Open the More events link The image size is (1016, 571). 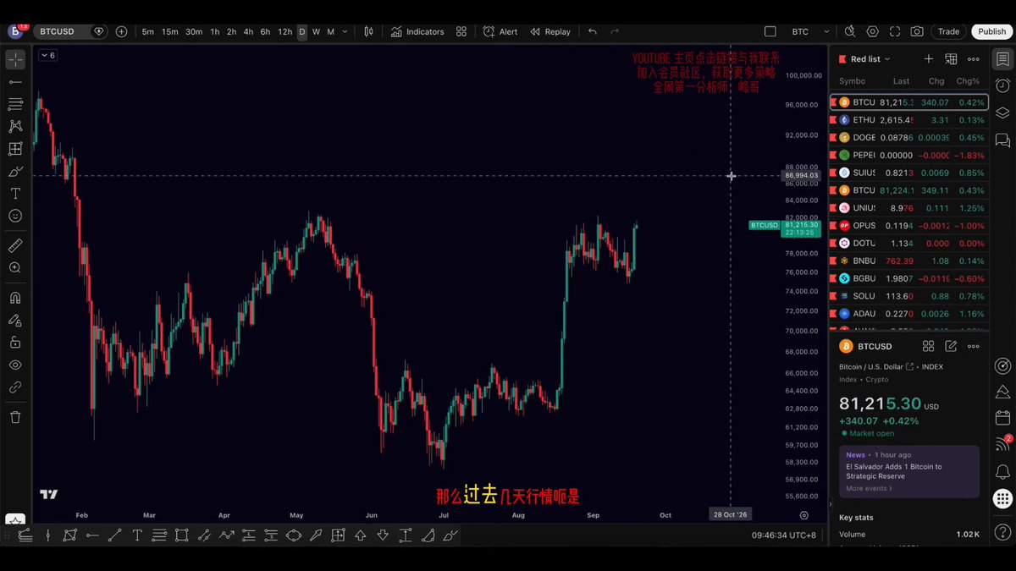[870, 488]
